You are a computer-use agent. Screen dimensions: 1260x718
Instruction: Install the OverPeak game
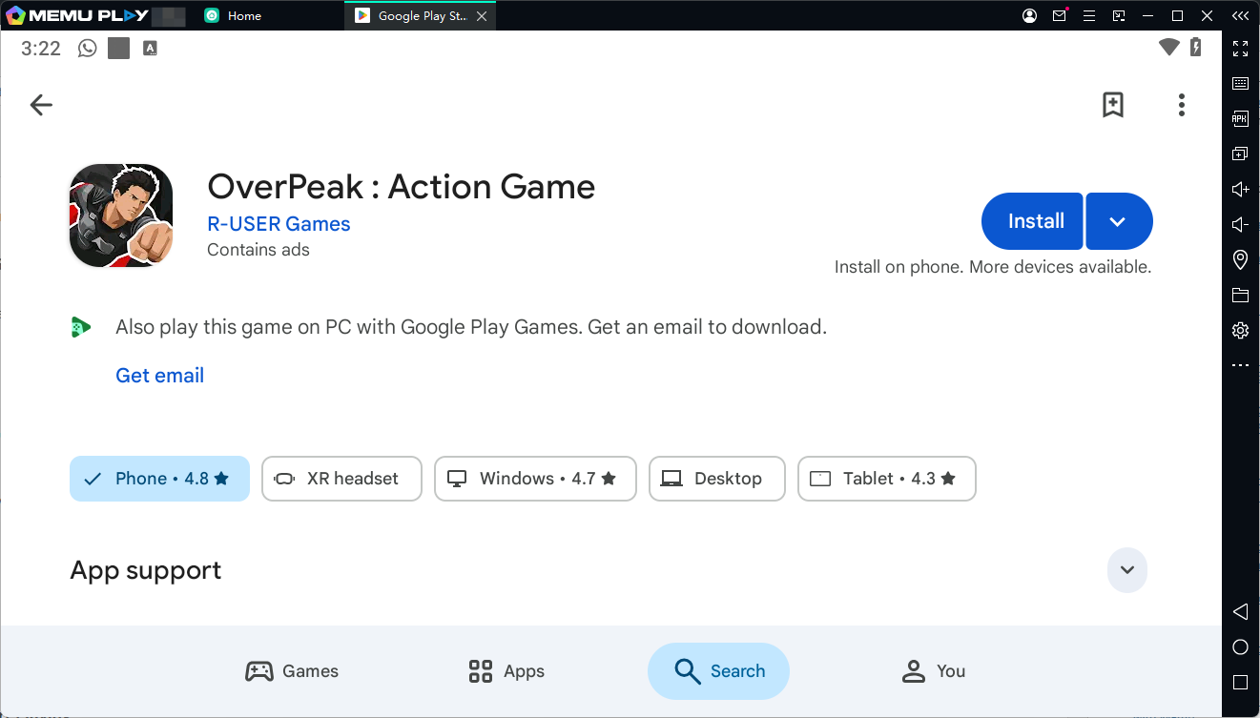(x=1032, y=221)
